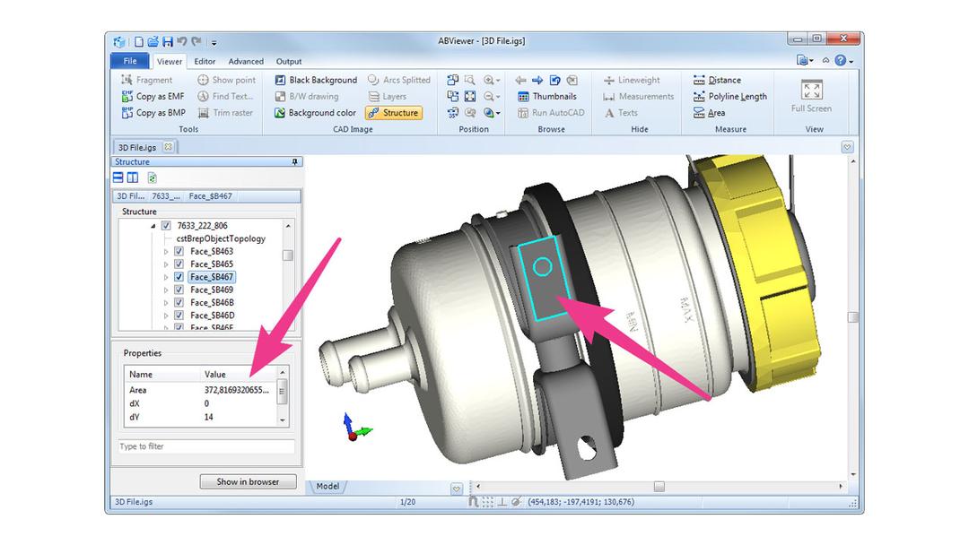969x545 pixels.
Task: Click the Type to filter field
Action: (206, 446)
